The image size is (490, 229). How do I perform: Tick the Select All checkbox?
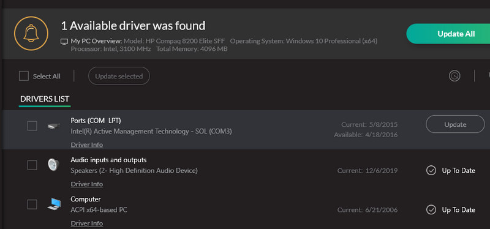coord(24,76)
